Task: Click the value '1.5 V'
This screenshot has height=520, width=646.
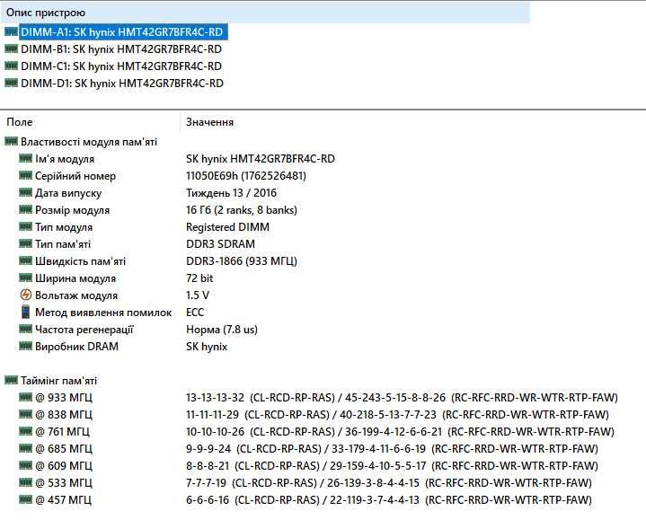Action: [x=198, y=295]
